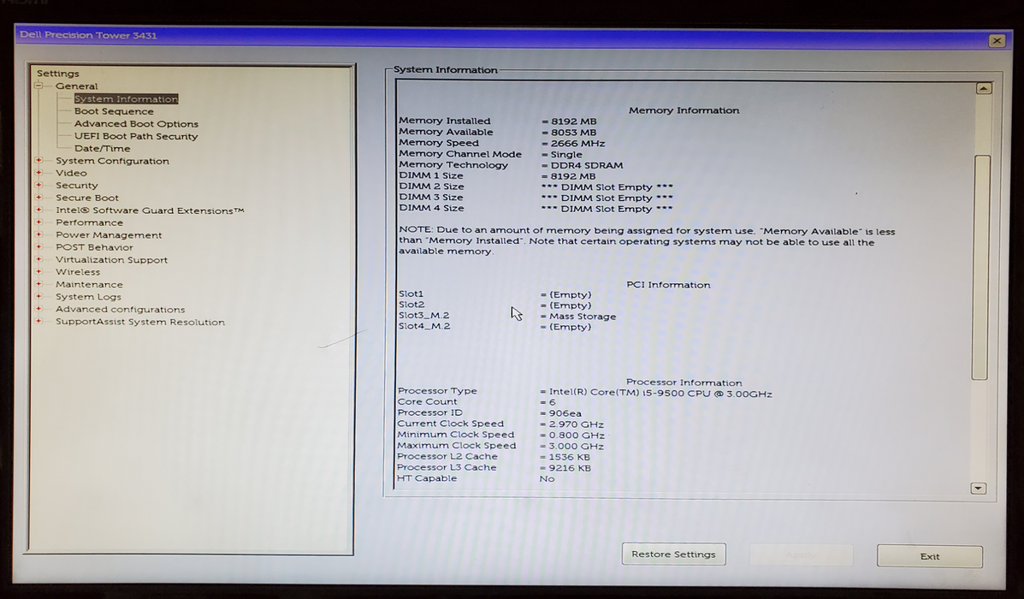The image size is (1024, 599).
Task: Click the PCI Information heading
Action: tap(668, 285)
